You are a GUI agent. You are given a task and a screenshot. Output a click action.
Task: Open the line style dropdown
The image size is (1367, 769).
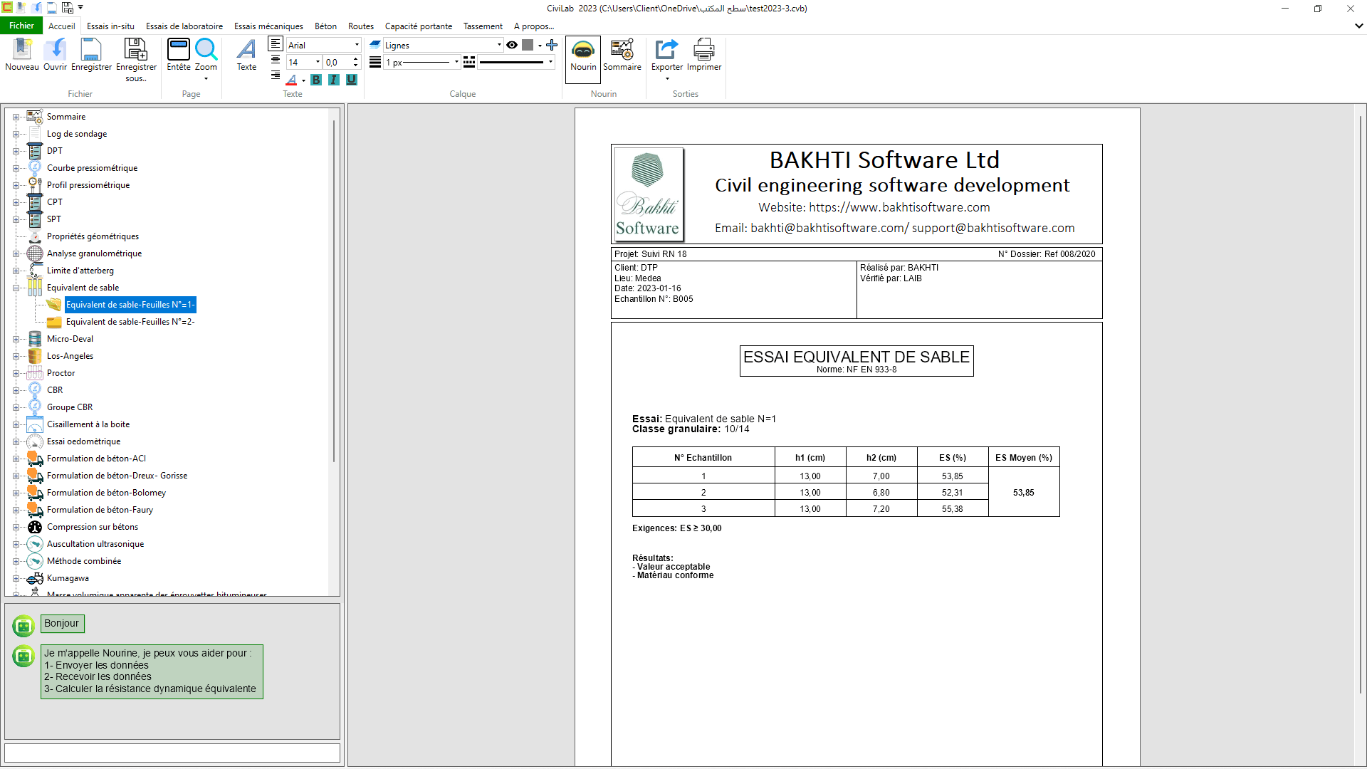point(550,62)
